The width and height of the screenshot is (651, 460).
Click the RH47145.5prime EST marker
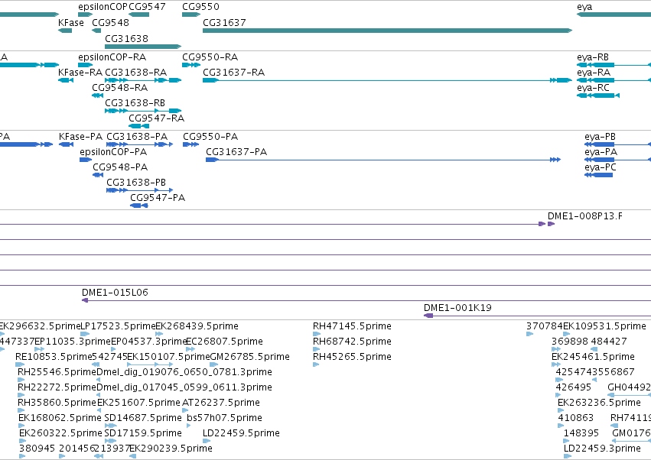(x=317, y=334)
